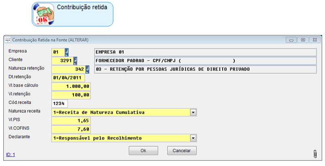Select the Vl.COFINS value field
Viewport: 325px width, 166px height.
click(71, 129)
